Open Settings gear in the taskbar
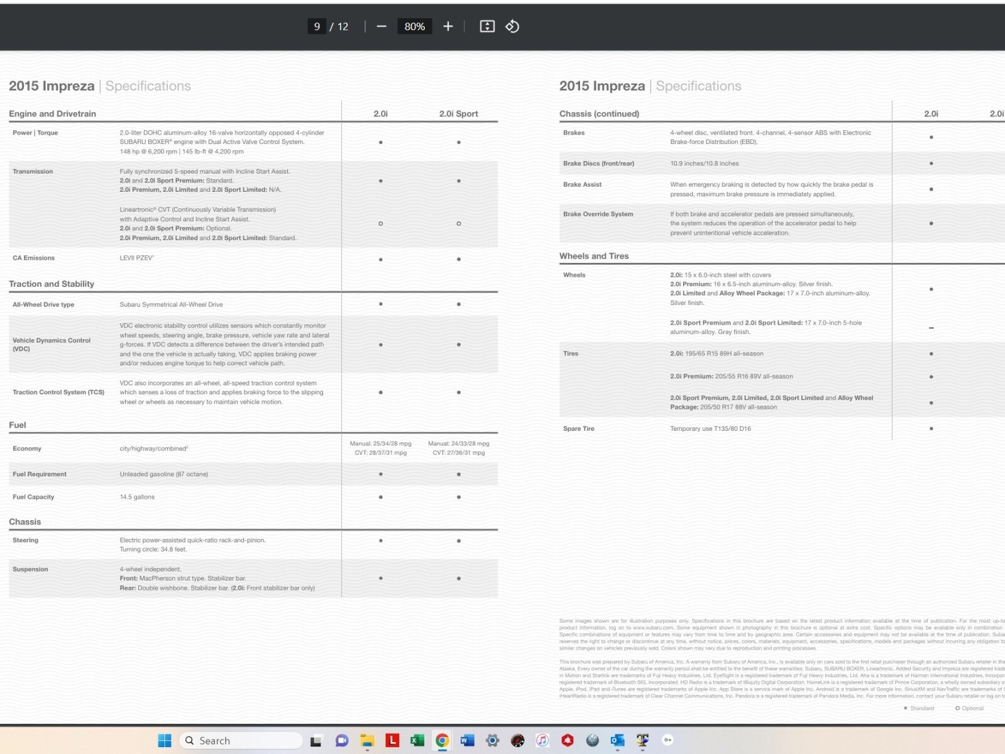Viewport: 1005px width, 754px height. pyautogui.click(x=492, y=741)
